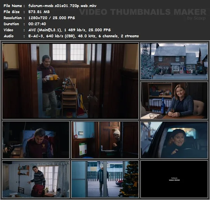This screenshot has height=200, width=210.
Task: Open the large thumbnail of man carrying mugs
Action: coord(70,81)
